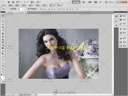This screenshot has height=96, width=128.
Task: Expand the CS Live dropdown
Action: pos(110,2)
